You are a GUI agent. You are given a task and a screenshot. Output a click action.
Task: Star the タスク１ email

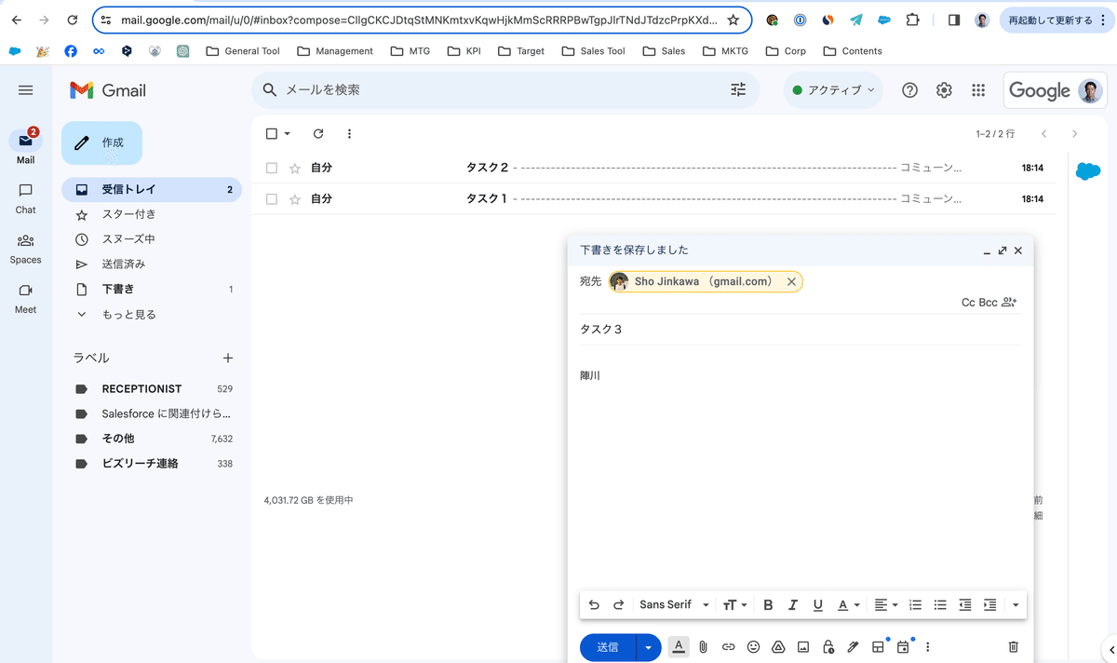pyautogui.click(x=295, y=199)
